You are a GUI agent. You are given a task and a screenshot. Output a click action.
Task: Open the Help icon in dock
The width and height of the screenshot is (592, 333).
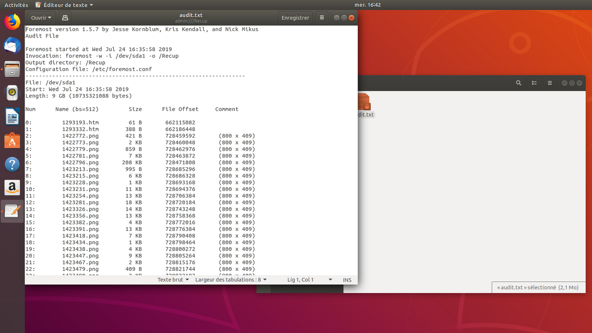pos(12,164)
